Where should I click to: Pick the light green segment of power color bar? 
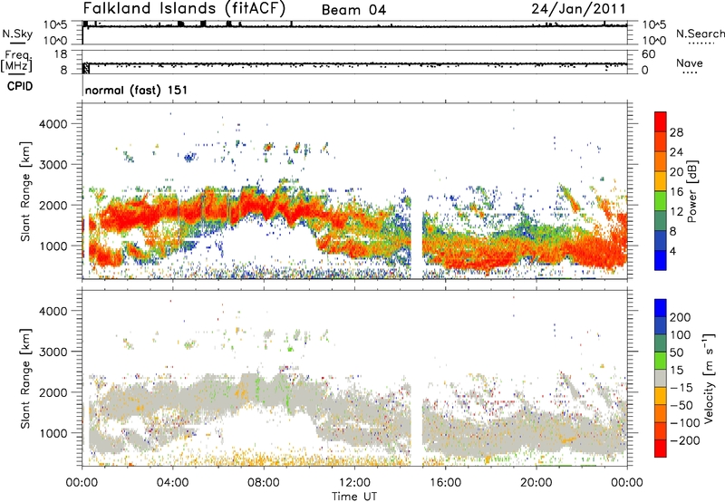(x=661, y=200)
